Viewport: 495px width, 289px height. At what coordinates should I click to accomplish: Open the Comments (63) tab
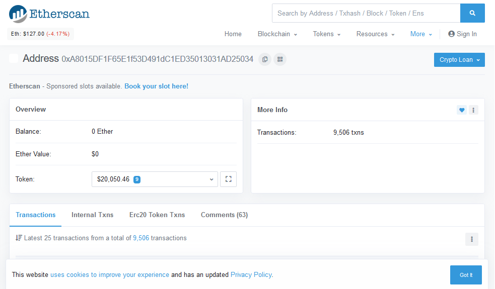[x=225, y=215]
